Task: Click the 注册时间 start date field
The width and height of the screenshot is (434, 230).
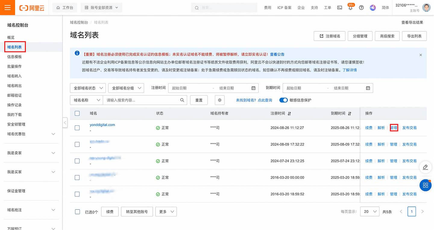Action: tap(190, 88)
